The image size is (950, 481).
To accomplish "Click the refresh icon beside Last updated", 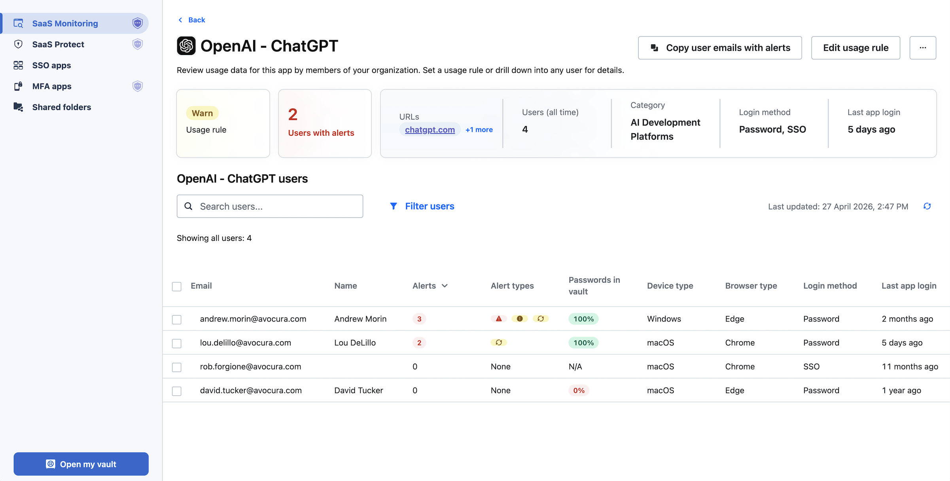I will pos(927,206).
